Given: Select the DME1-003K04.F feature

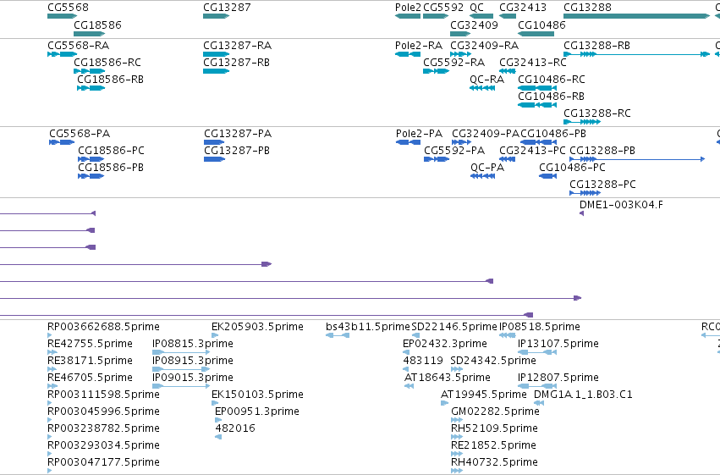Looking at the screenshot, I should pos(581,213).
